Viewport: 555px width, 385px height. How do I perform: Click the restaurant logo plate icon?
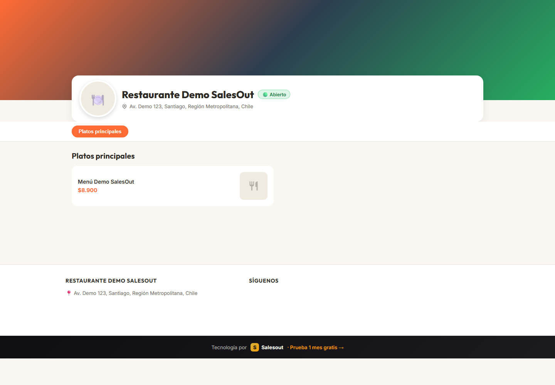pos(98,99)
